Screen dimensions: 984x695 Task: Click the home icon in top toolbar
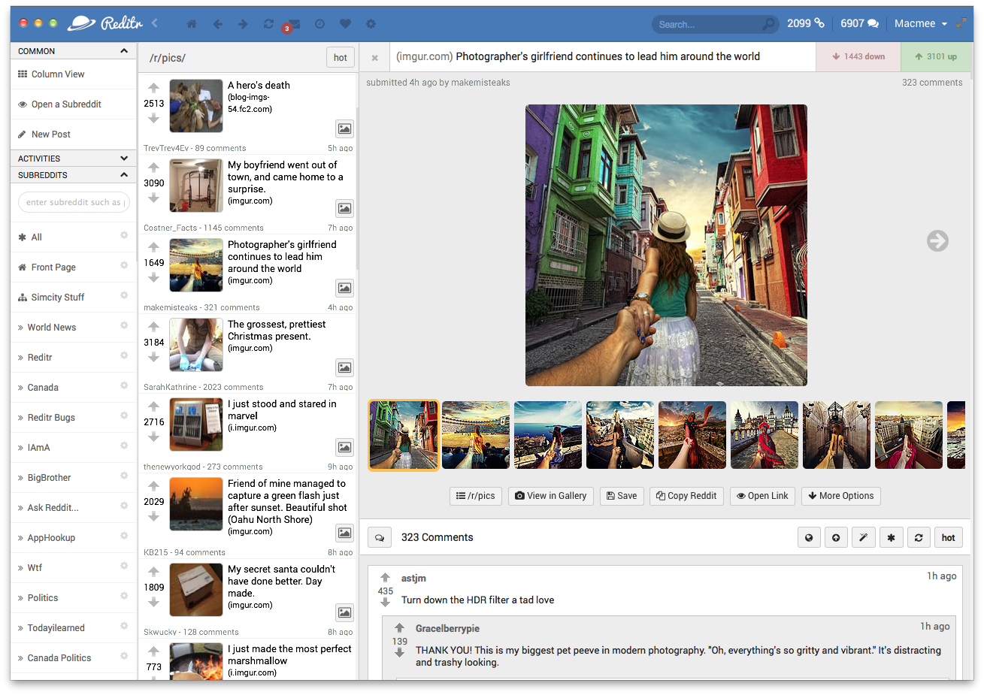point(192,24)
